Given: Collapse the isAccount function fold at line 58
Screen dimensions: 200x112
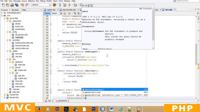Looking at the screenshot, I should click(51, 71).
